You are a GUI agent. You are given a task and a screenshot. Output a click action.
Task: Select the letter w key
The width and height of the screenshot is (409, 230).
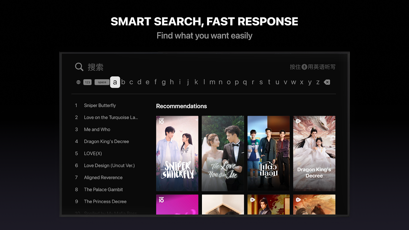[294, 82]
